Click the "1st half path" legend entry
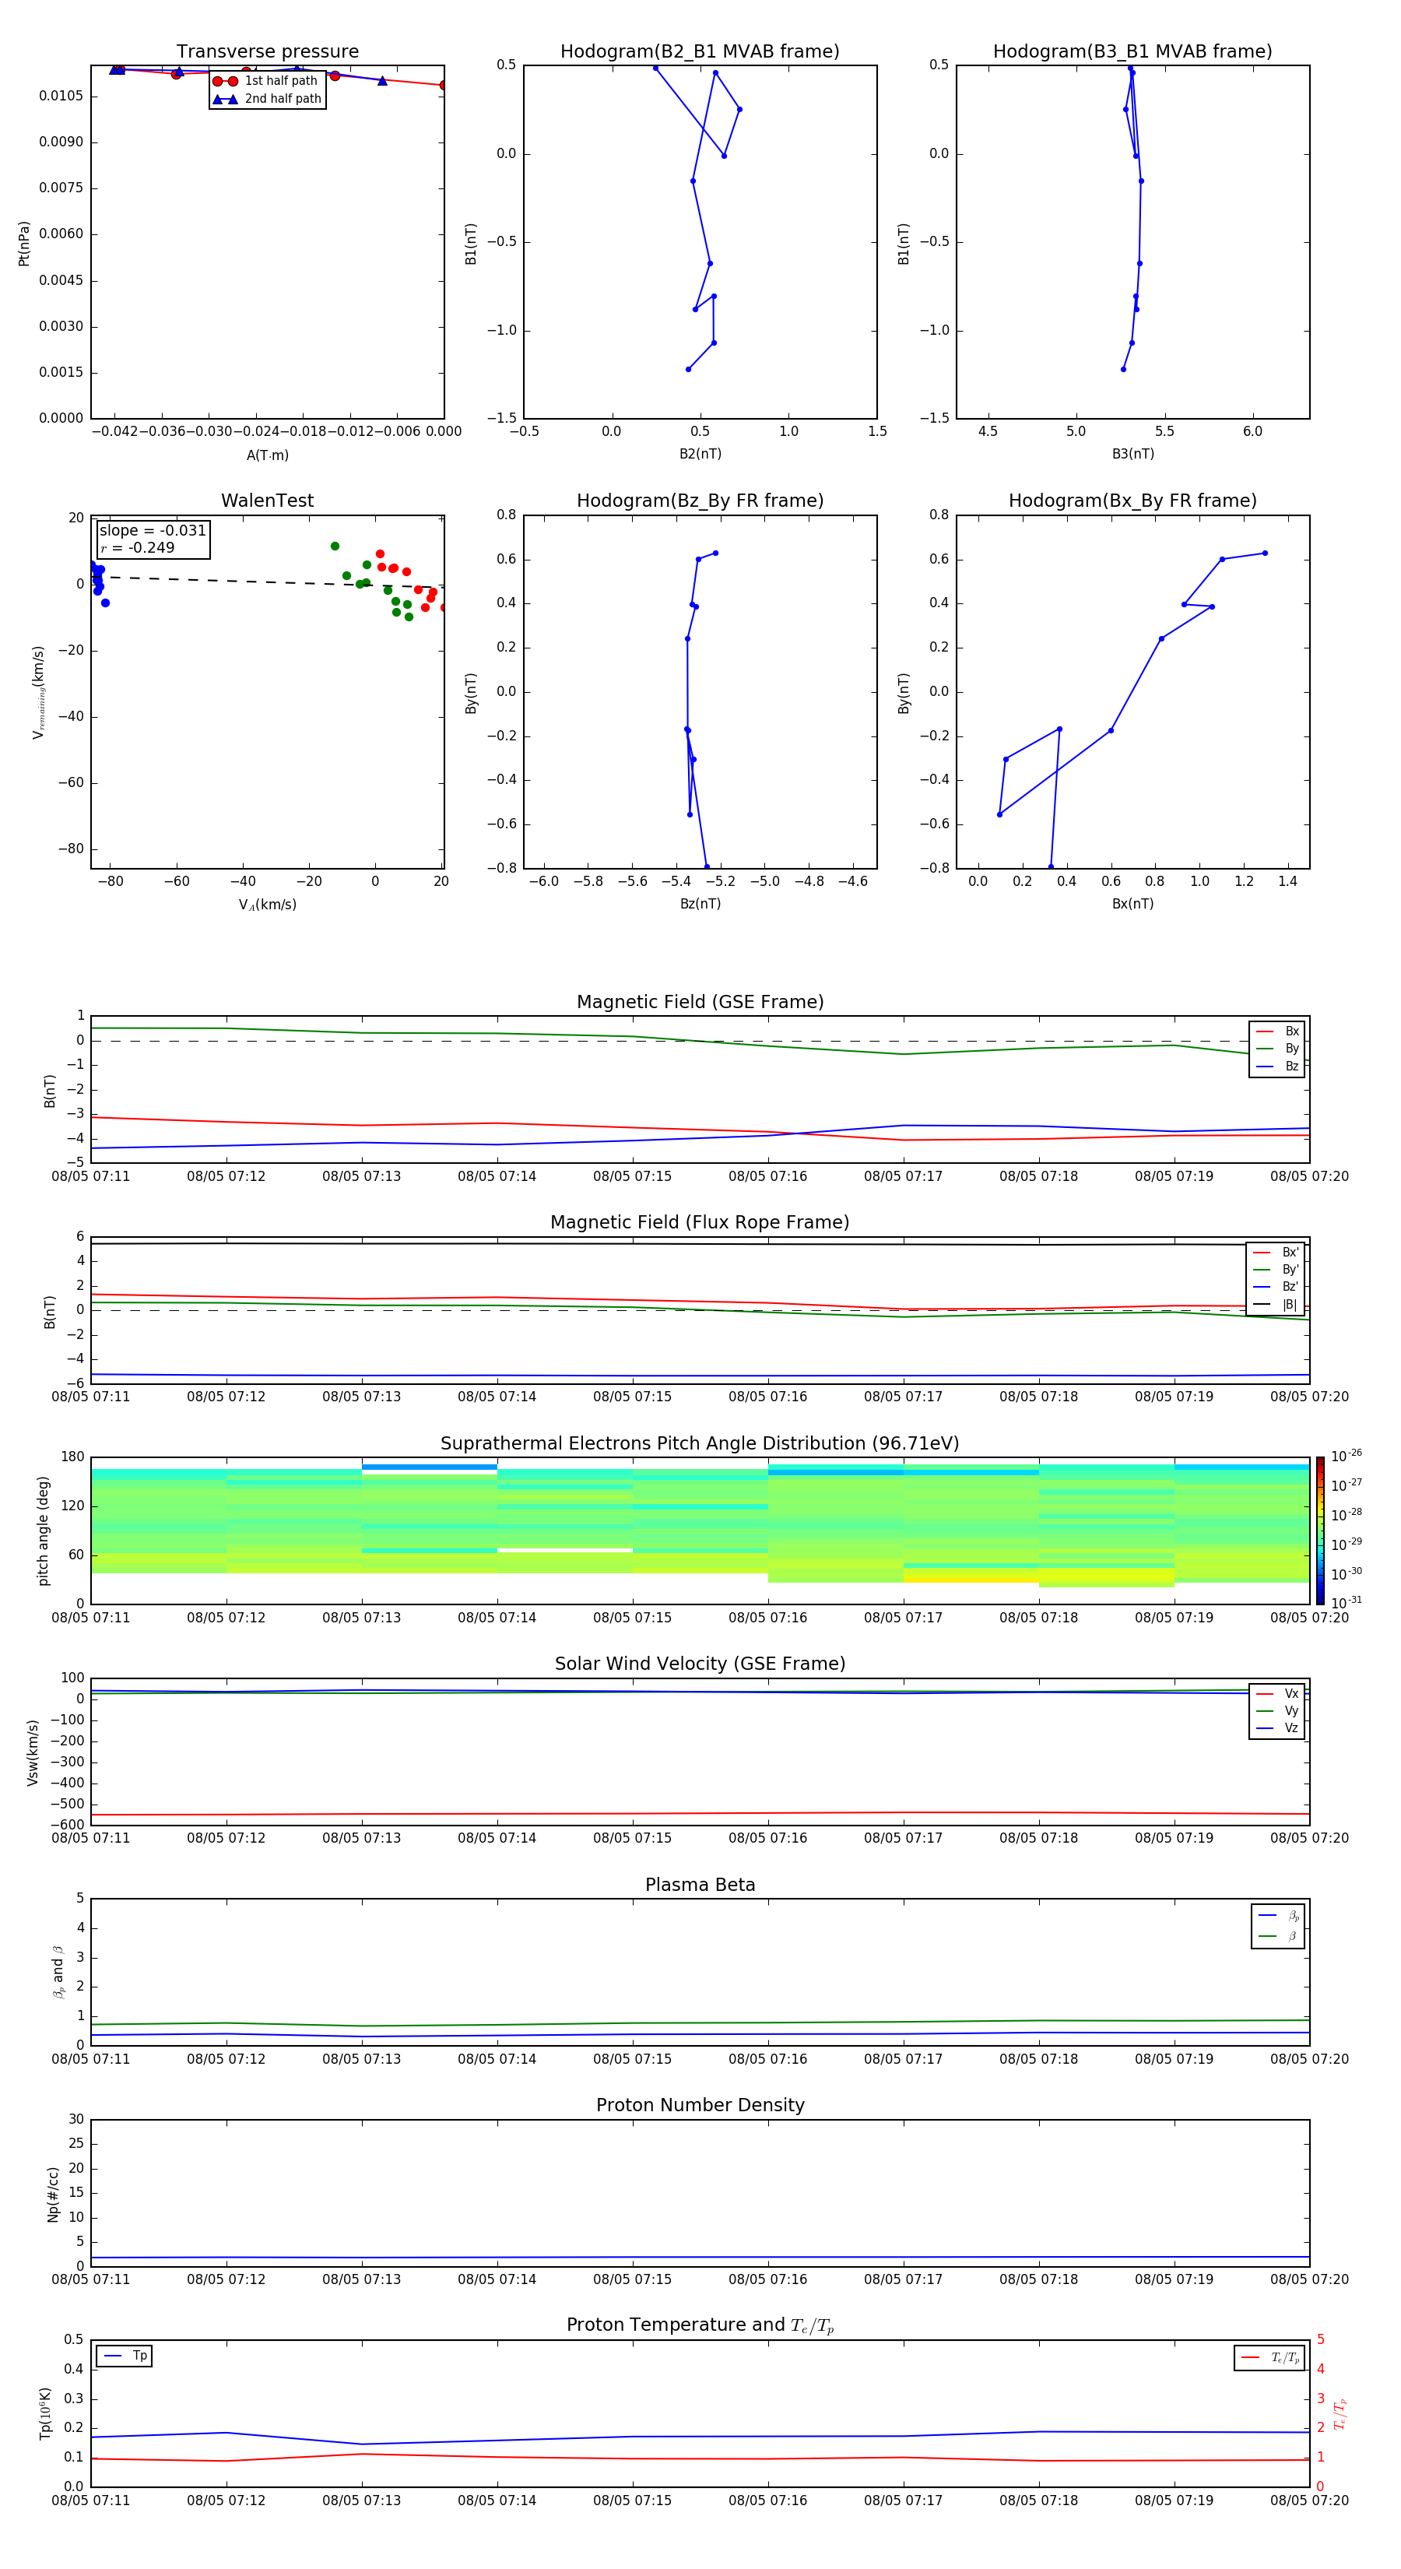The image size is (1401, 2569). click(x=266, y=81)
